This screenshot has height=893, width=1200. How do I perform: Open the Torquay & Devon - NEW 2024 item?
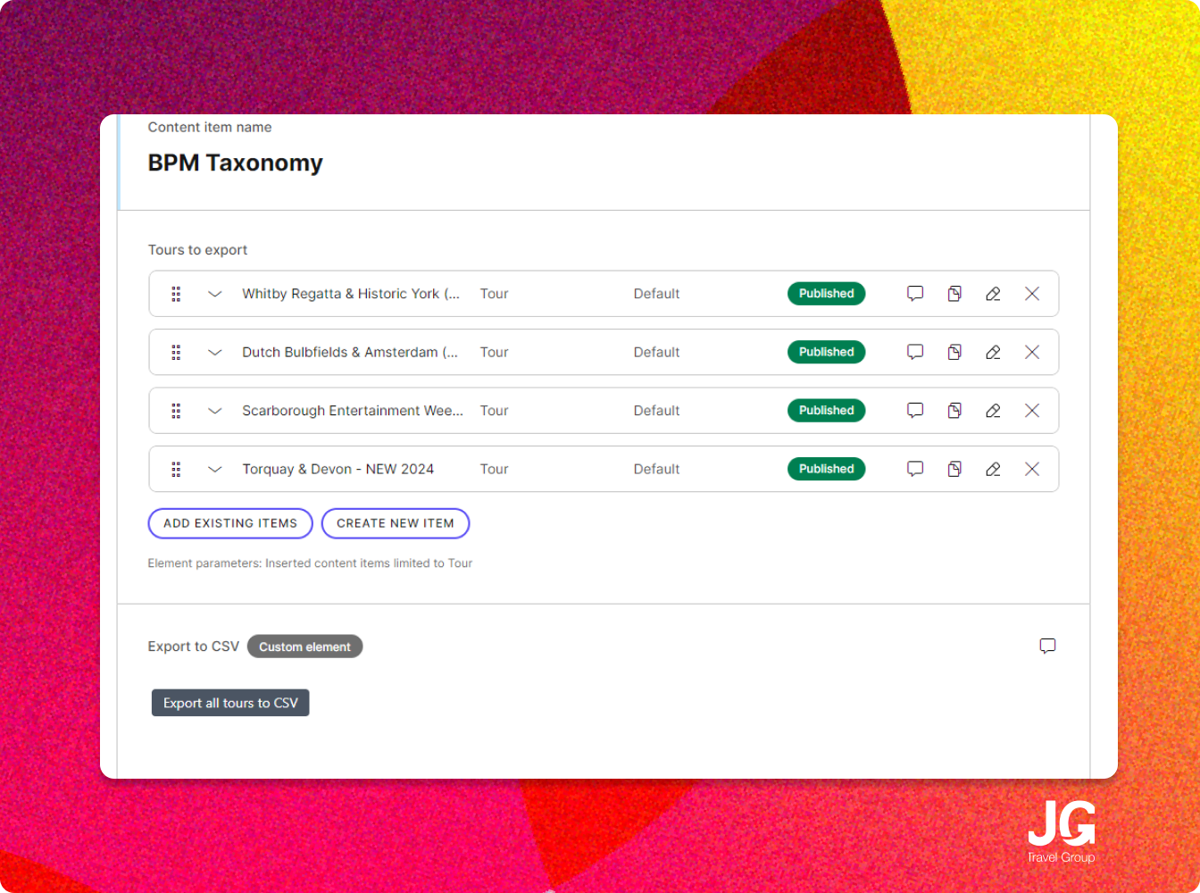[x=337, y=470]
